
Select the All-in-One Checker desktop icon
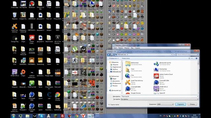coord(58,39)
